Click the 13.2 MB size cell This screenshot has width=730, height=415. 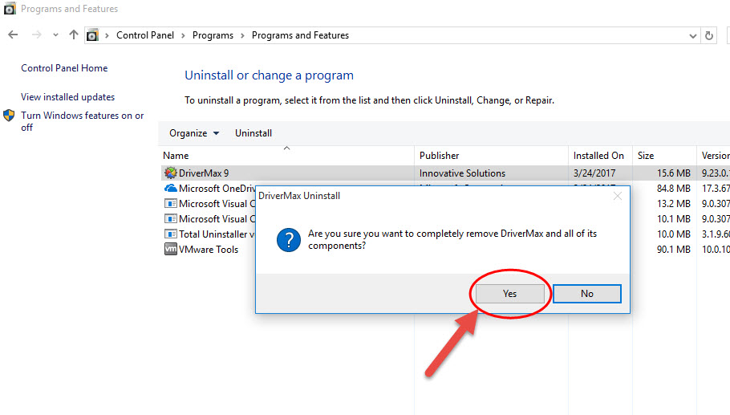click(x=674, y=204)
